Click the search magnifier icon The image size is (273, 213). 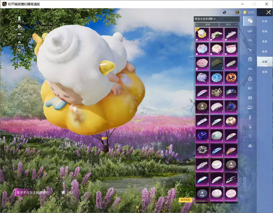point(197,24)
